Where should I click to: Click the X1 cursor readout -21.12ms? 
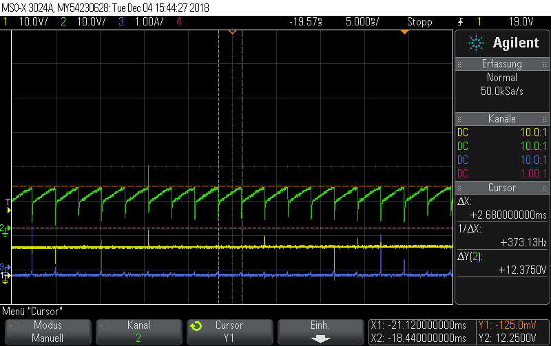[418, 325]
